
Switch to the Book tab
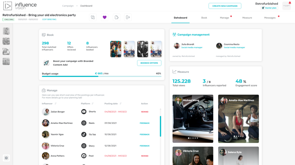[x=204, y=18]
